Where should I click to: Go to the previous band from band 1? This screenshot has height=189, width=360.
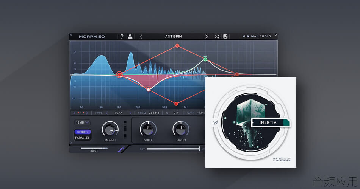pyautogui.click(x=75, y=113)
